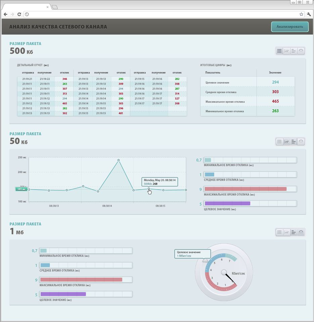Screen dimensions: 314x322
Task: Click the '500 Кб' packet size heading
Action: (21, 51)
